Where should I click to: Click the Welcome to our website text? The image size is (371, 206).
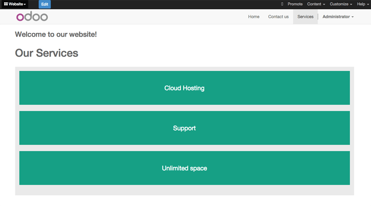pyautogui.click(x=56, y=34)
